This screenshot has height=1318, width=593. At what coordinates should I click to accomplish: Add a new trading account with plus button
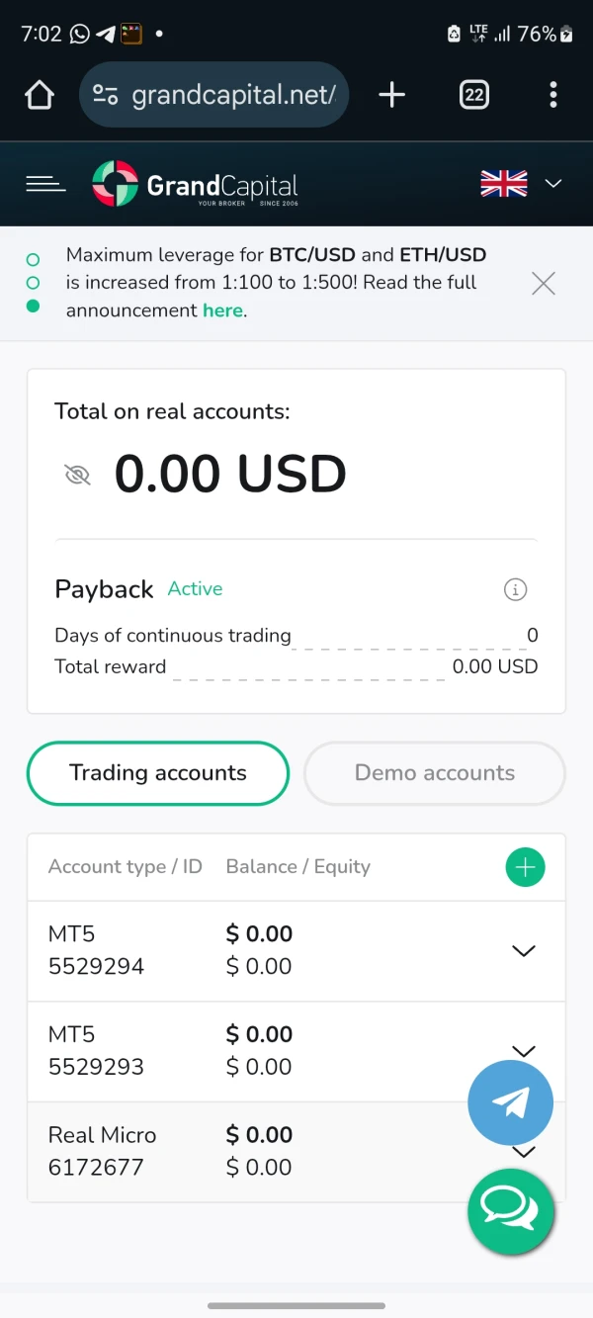pos(525,867)
